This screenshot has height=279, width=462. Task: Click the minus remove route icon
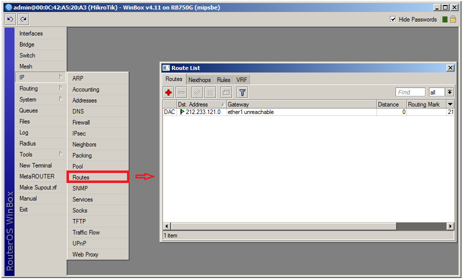coord(181,92)
